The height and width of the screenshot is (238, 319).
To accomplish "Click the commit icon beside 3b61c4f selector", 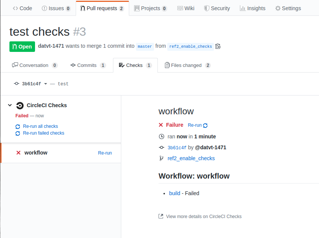I will tap(17, 84).
